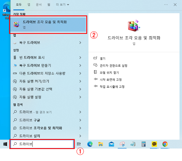182x161 pixels.
Task: Choose 관리자 권한으로 실행
Action: pos(114,66)
